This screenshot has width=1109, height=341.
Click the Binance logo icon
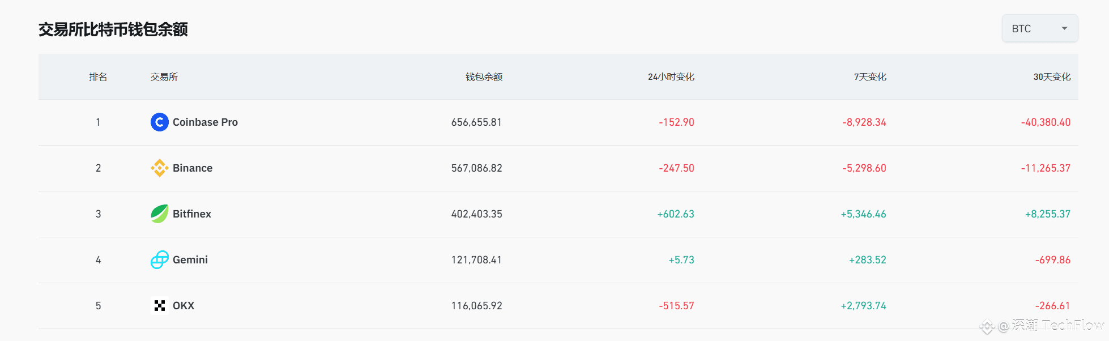(x=160, y=168)
